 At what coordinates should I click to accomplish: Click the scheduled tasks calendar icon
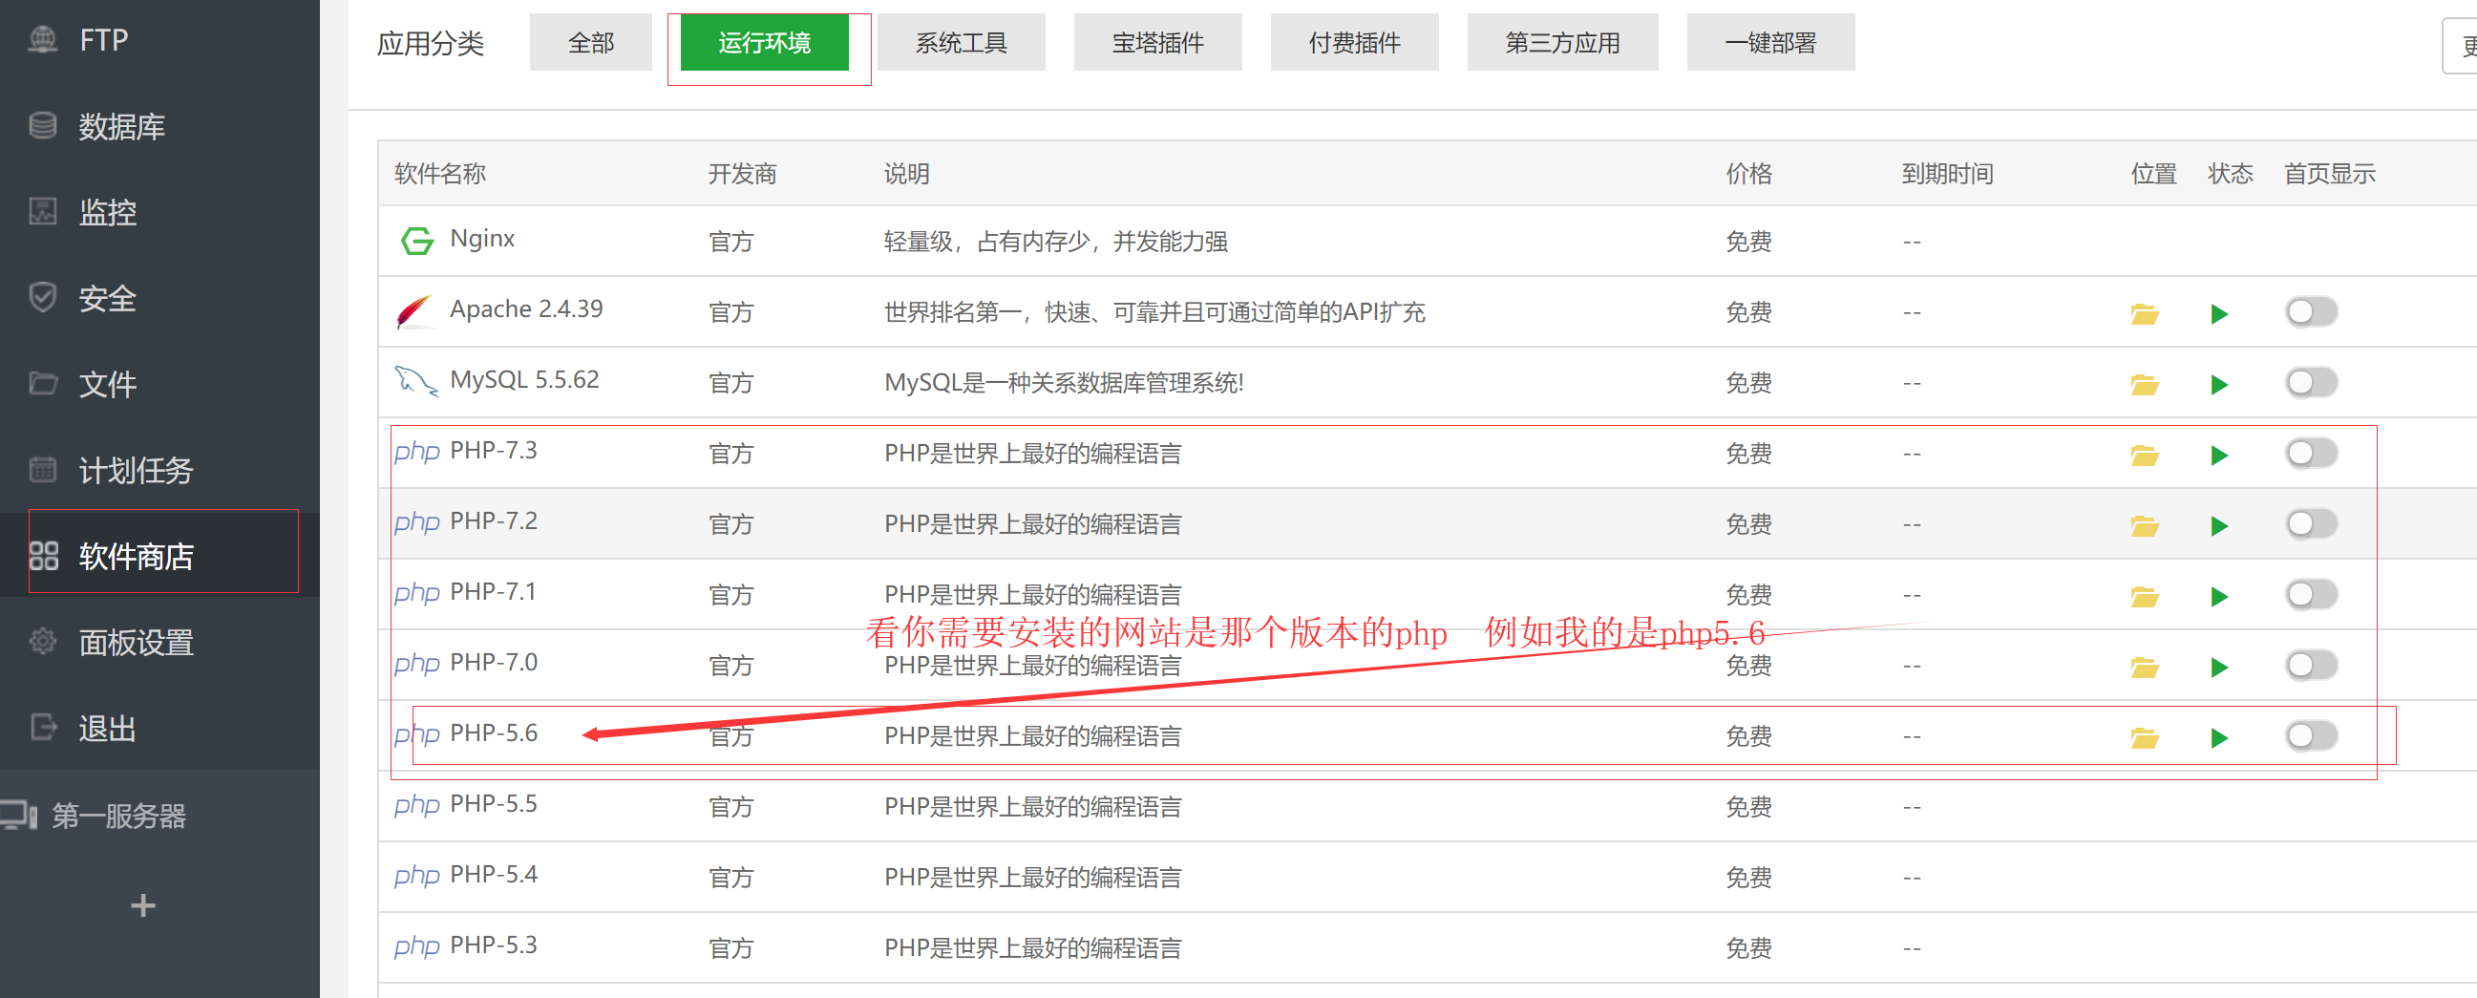pyautogui.click(x=42, y=469)
